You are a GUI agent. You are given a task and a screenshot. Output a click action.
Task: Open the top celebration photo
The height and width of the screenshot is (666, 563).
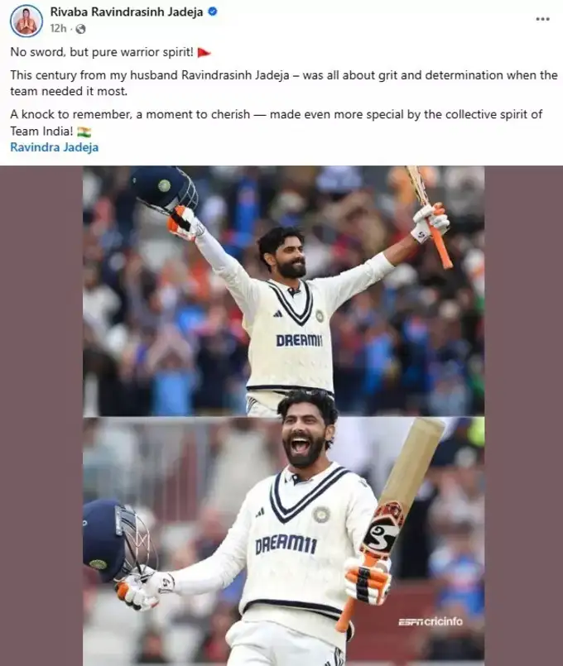coord(283,290)
